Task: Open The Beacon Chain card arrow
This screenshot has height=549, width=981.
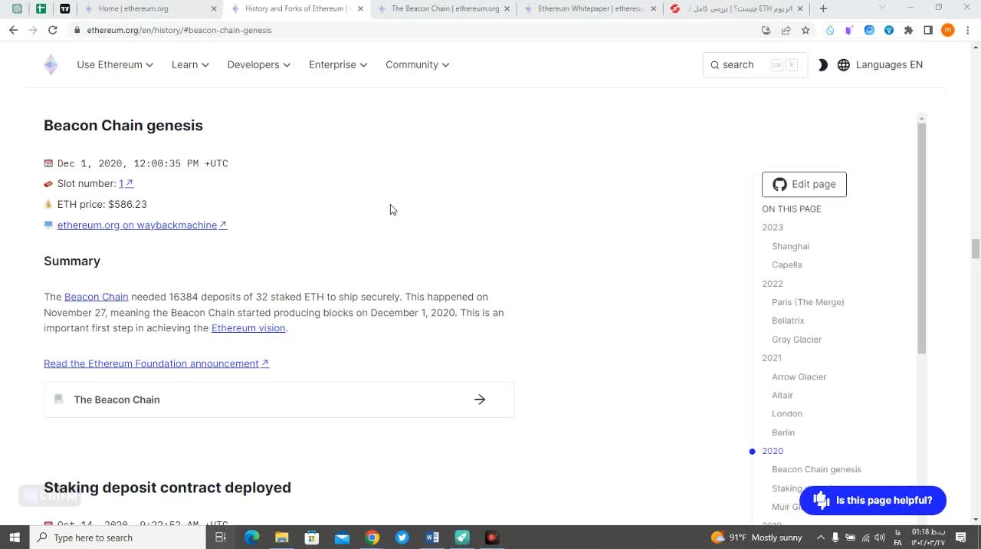Action: pos(480,399)
